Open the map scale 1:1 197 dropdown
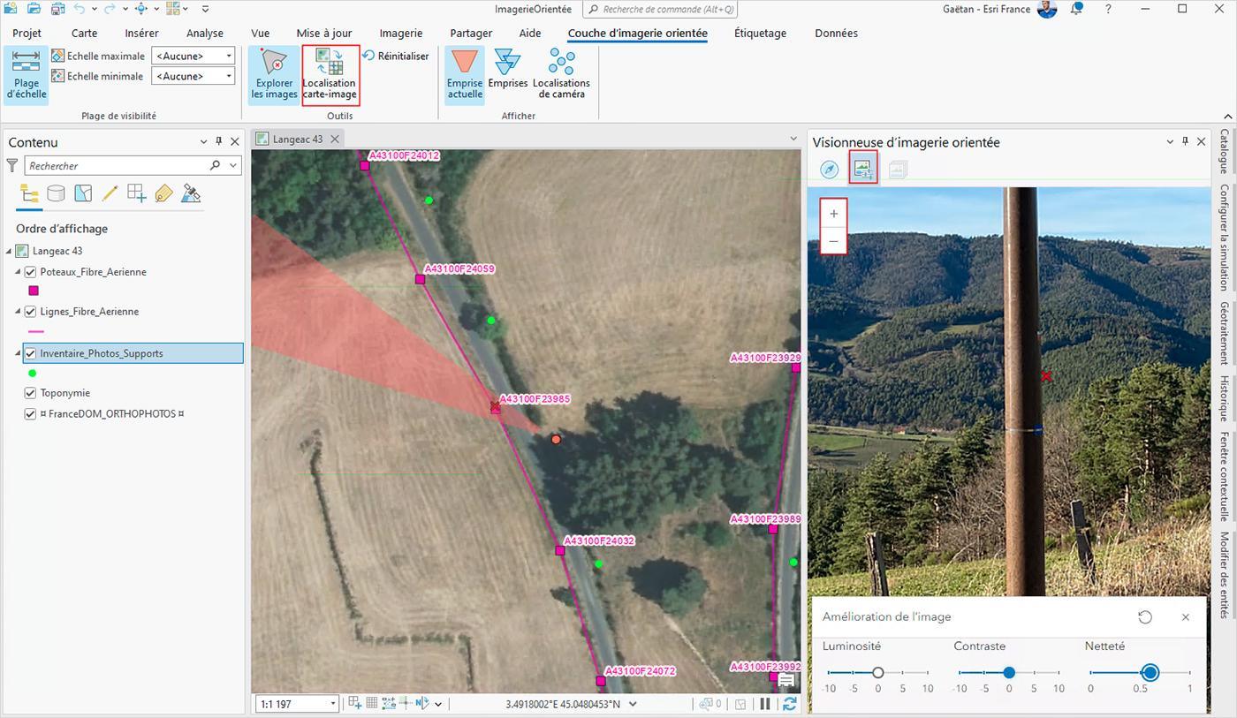Image resolution: width=1237 pixels, height=718 pixels. coord(333,704)
